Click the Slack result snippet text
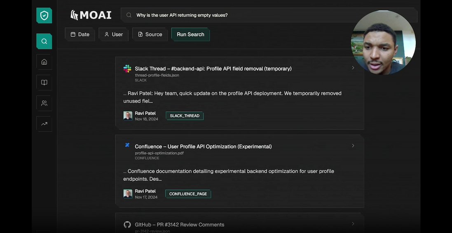The width and height of the screenshot is (452, 233). tap(232, 97)
